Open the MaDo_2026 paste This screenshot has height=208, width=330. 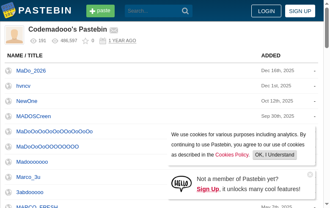31,71
